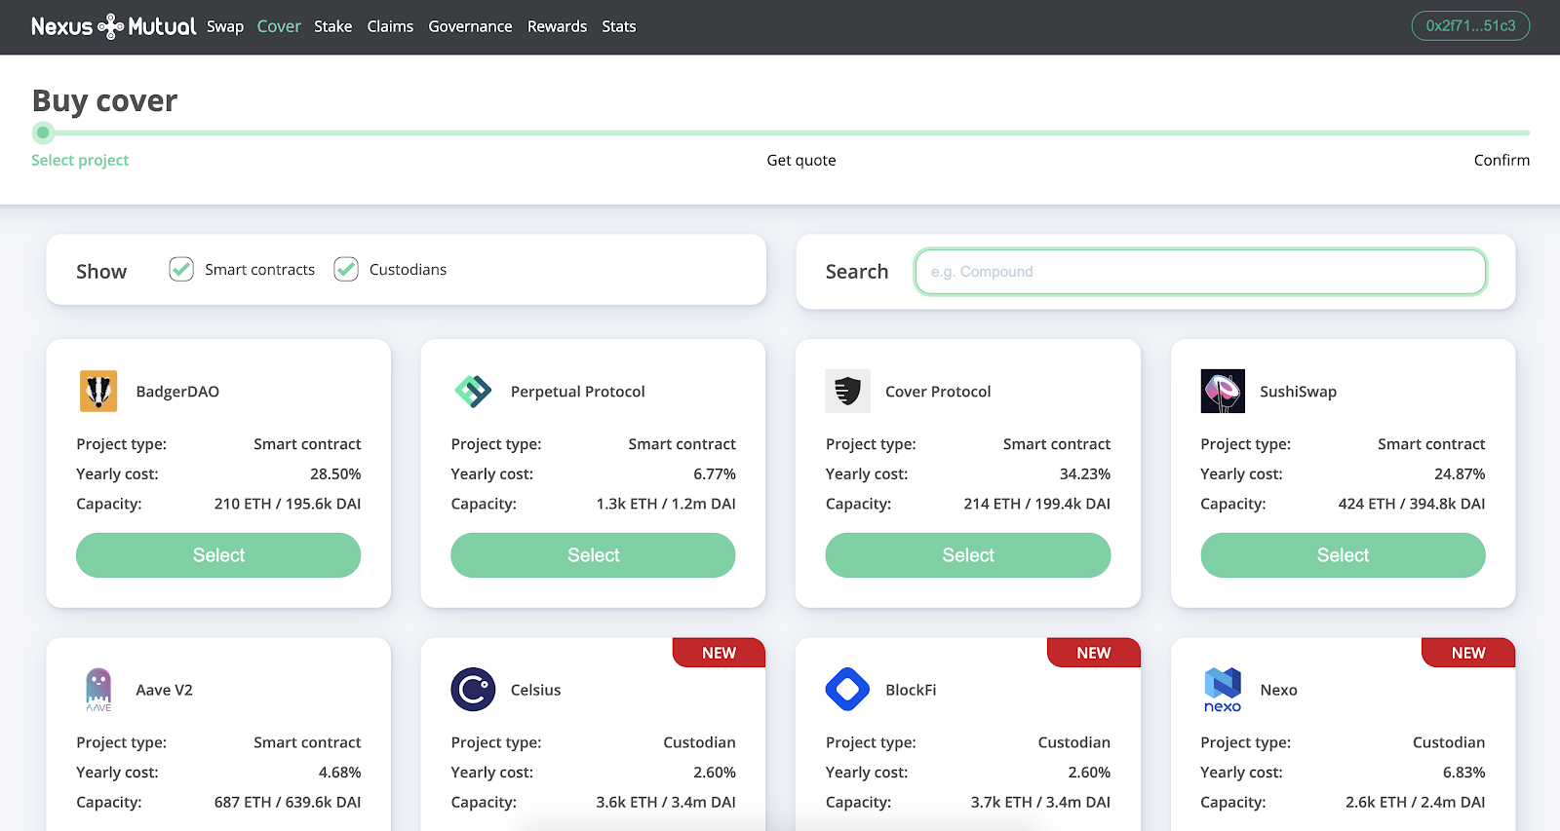Click capacity 214 ETH / 199.4k DAI
Viewport: 1560px width, 831px height.
pyautogui.click(x=1037, y=504)
